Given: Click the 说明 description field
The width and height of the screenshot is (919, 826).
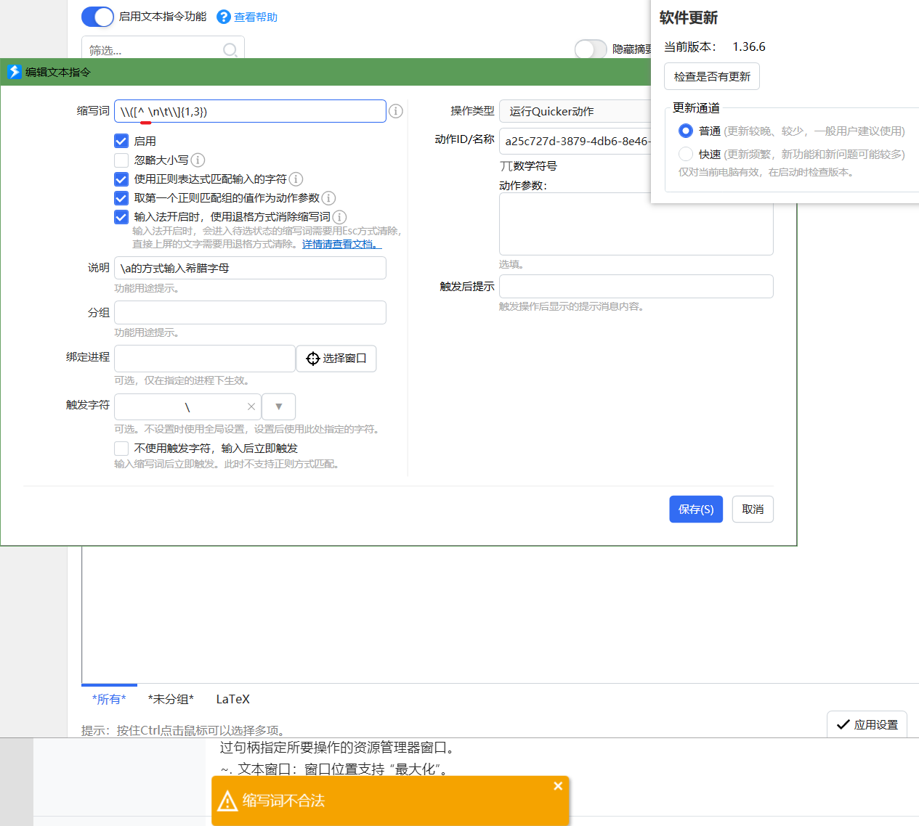Looking at the screenshot, I should [x=250, y=268].
